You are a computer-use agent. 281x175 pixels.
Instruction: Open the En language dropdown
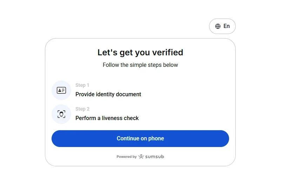222,26
